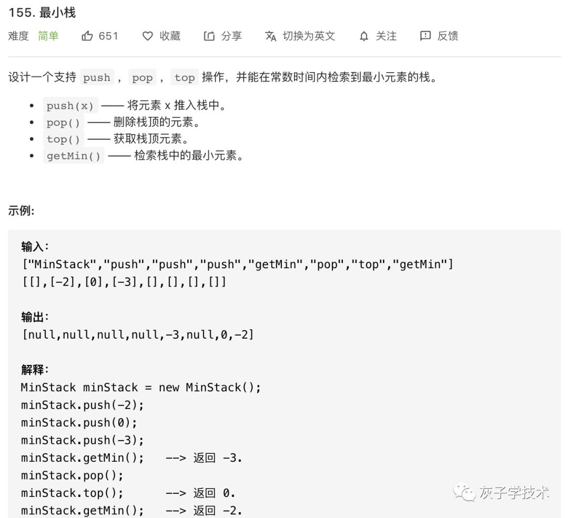Click the share icon next to 分享
Viewport: 568px width, 518px height.
click(x=209, y=36)
